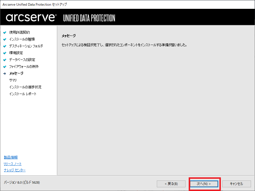Select the checkmark beside インストールの種類
Viewport: 255px width, 191px height.
click(5, 39)
